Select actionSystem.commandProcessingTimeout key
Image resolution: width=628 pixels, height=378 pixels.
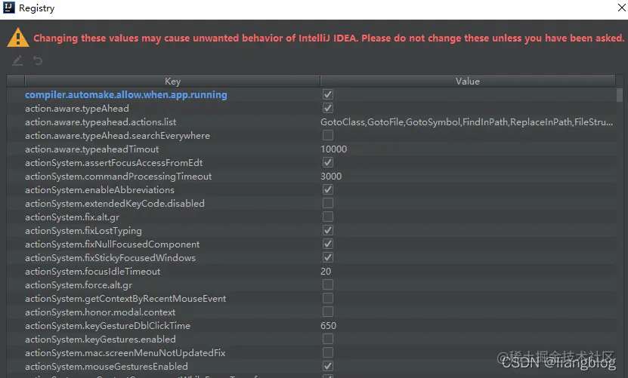coord(118,177)
